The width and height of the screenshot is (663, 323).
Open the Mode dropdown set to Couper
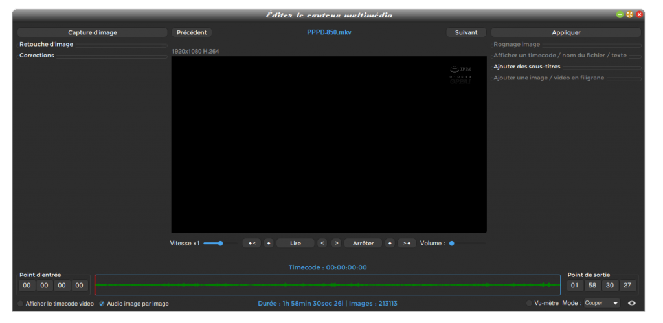tap(601, 303)
